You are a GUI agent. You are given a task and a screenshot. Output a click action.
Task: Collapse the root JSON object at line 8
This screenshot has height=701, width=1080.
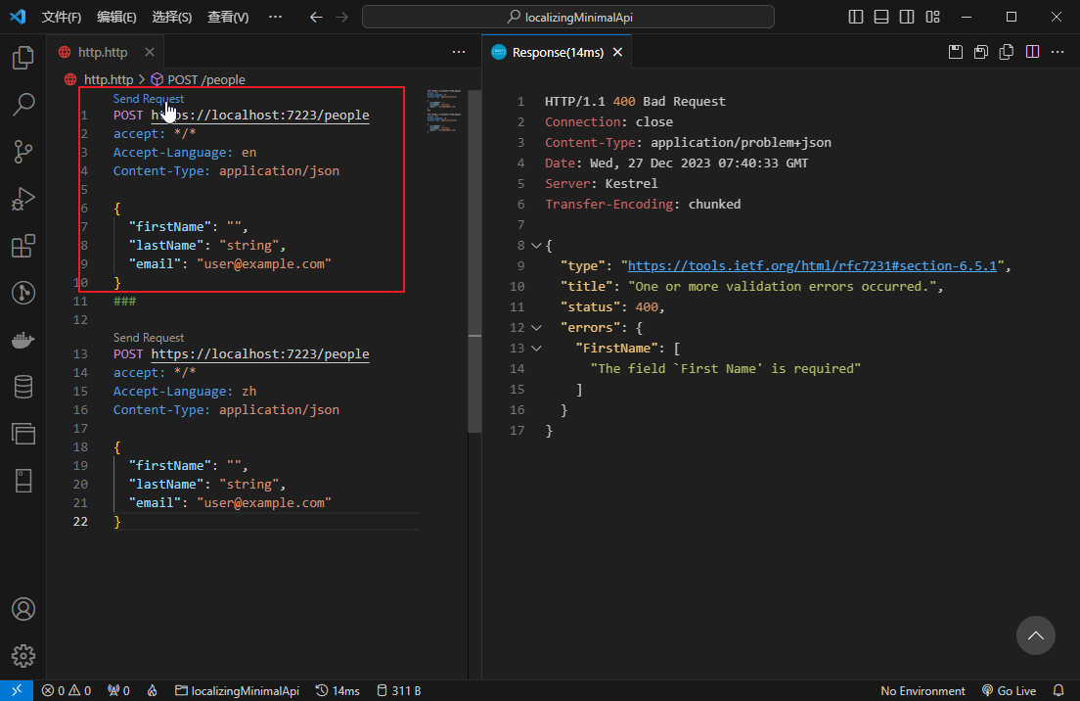pyautogui.click(x=535, y=246)
